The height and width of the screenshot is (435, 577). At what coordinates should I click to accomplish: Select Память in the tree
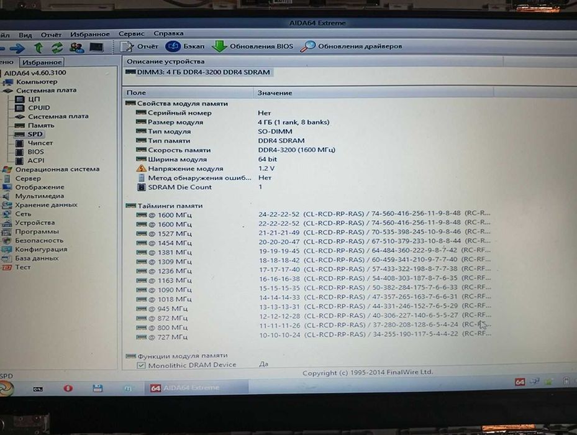41,126
